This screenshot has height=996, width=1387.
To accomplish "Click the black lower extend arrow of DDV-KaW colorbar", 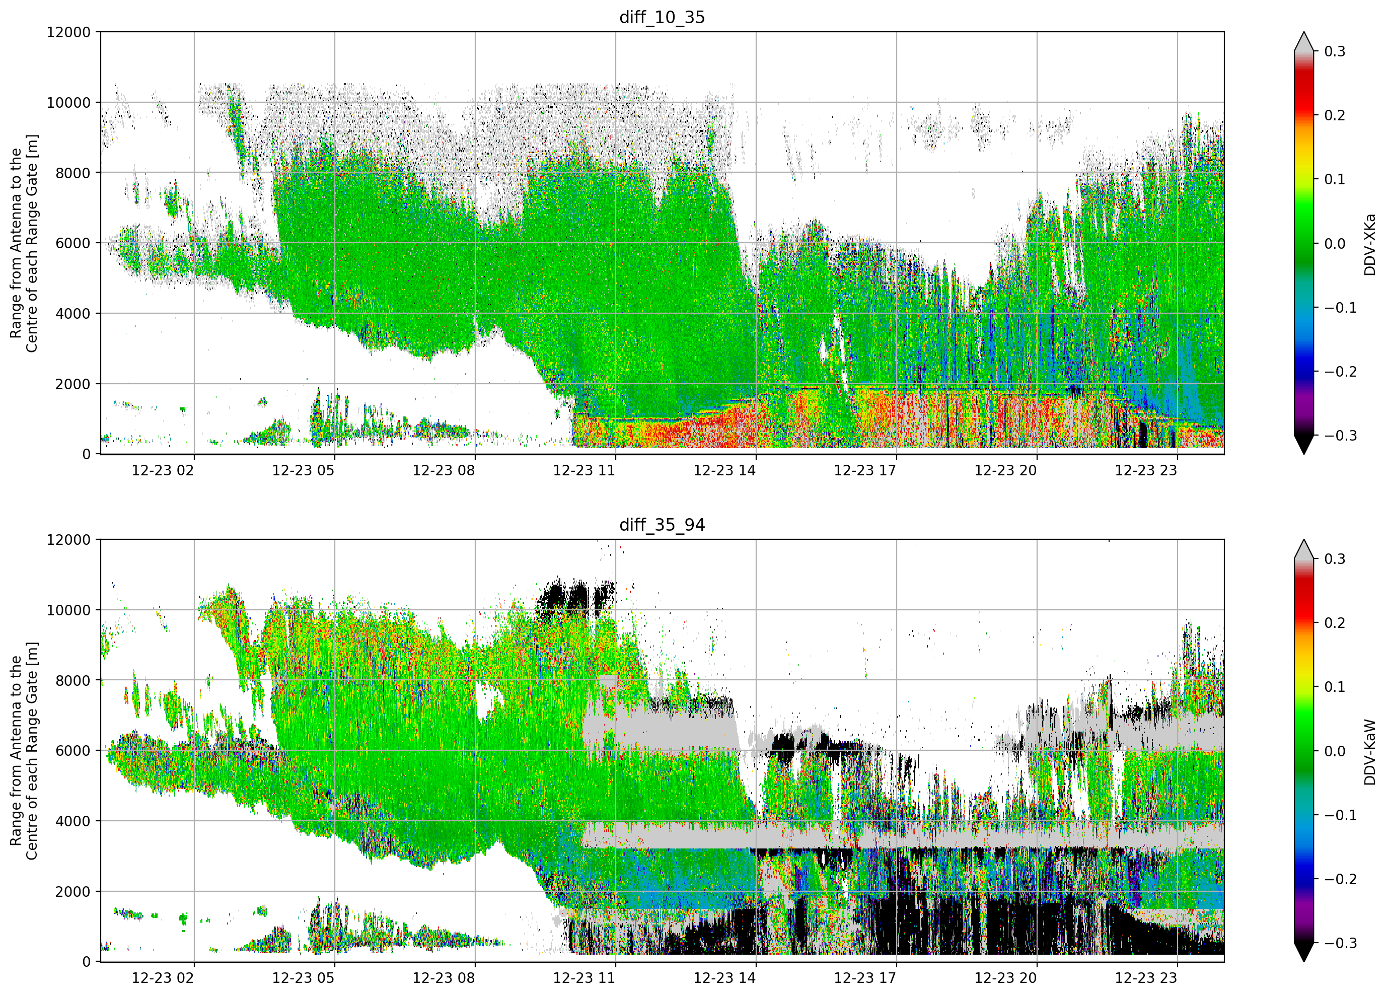I will coord(1304,953).
